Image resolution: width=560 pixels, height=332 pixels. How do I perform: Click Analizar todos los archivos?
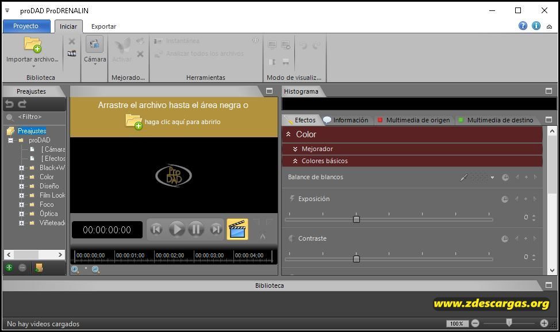[x=199, y=53]
